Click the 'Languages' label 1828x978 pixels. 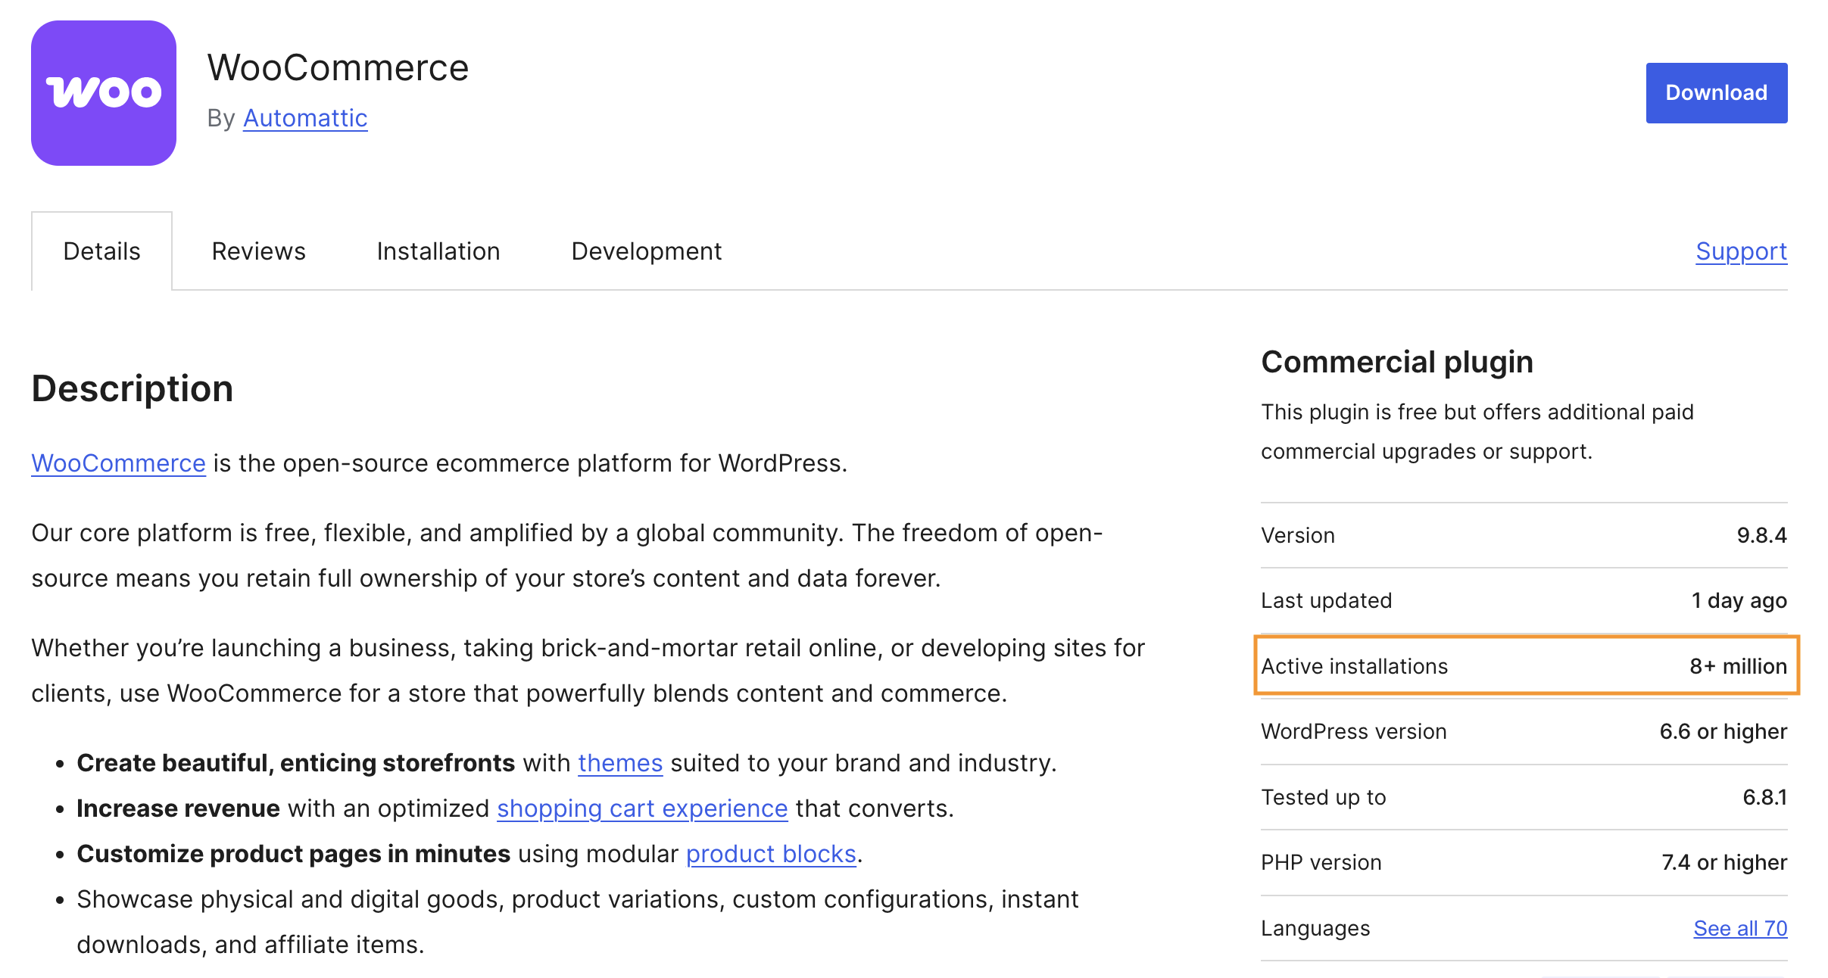[1315, 928]
